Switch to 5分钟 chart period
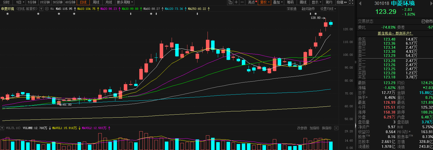This screenshot has width=433, height=150. click(32, 2)
